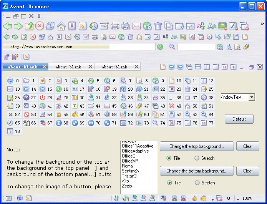Select OfficeXP skin in list
The height and width of the screenshot is (204, 267).
click(x=130, y=161)
